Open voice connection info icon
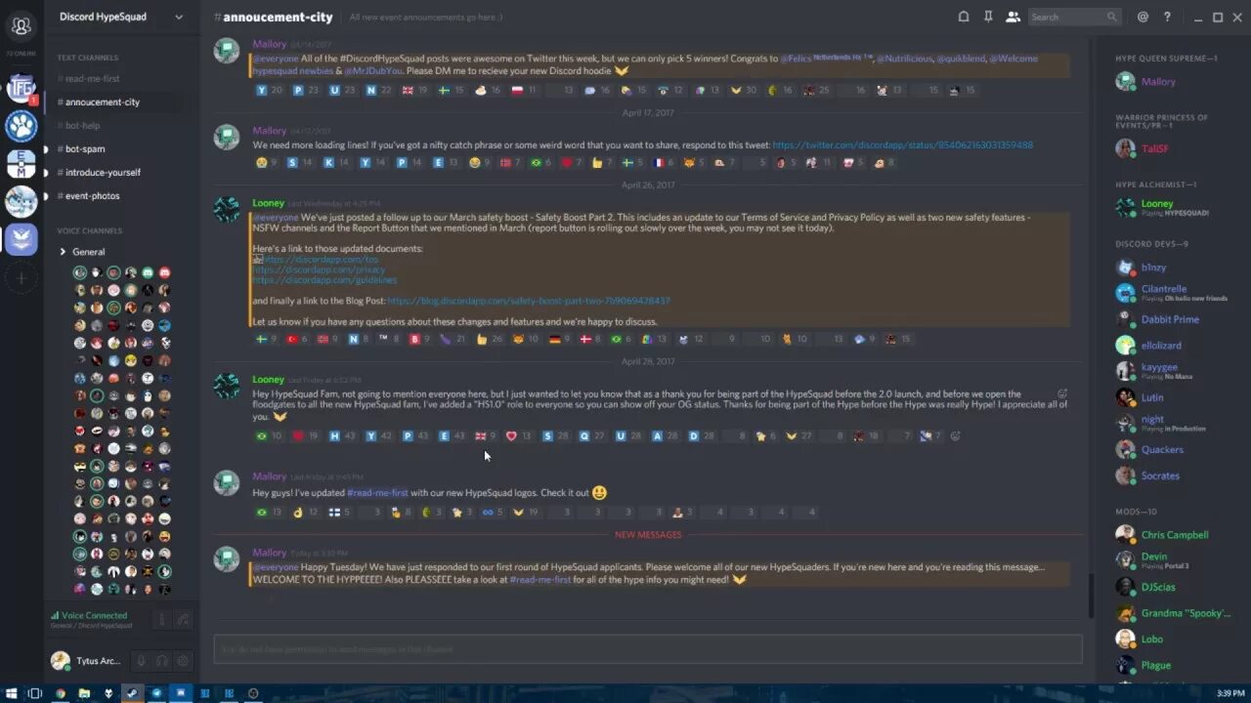The height and width of the screenshot is (703, 1251). click(x=161, y=619)
